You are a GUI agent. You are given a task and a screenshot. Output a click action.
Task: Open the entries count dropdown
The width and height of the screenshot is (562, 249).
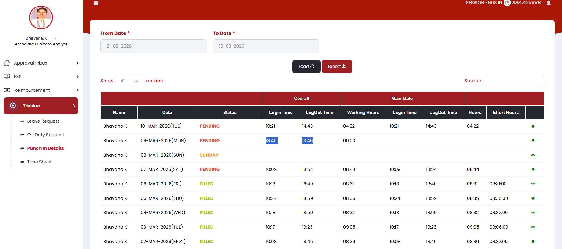coord(129,81)
